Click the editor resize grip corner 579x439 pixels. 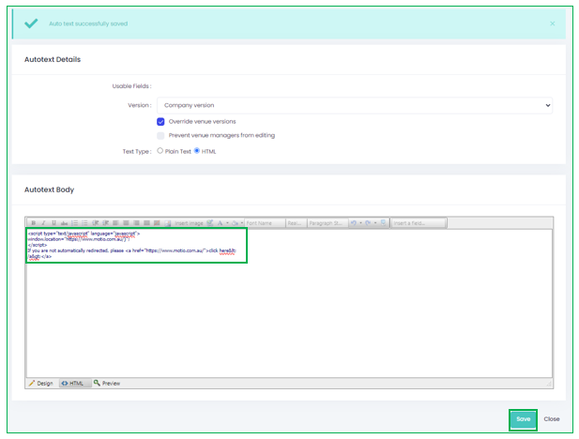pos(549,384)
